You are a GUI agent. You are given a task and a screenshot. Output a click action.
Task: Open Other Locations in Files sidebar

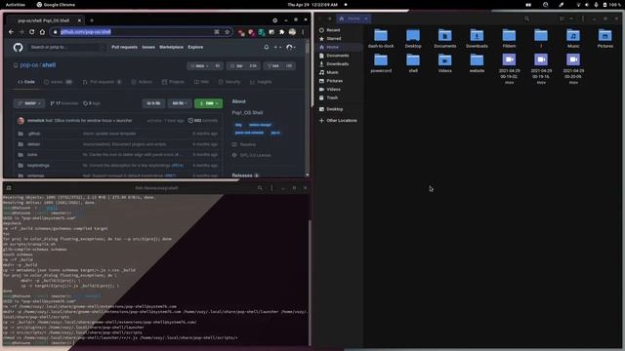342,121
